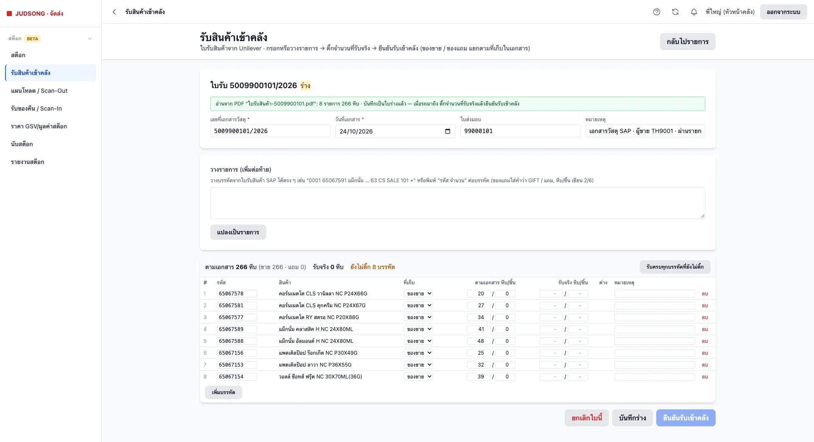Delete row 65067154 with ลบ link

click(705, 377)
